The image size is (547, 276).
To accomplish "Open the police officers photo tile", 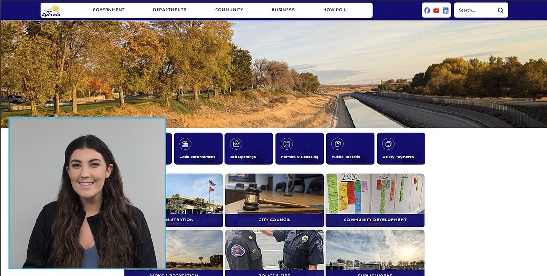I will pos(274,251).
